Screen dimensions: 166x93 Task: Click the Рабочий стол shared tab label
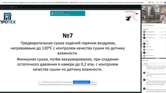13,7
